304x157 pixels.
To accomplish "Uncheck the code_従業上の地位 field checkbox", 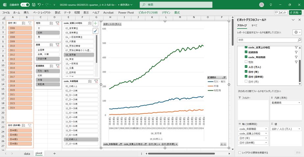I will pos(246,47).
